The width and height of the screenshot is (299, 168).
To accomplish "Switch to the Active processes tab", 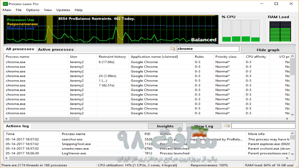I will click(56, 50).
